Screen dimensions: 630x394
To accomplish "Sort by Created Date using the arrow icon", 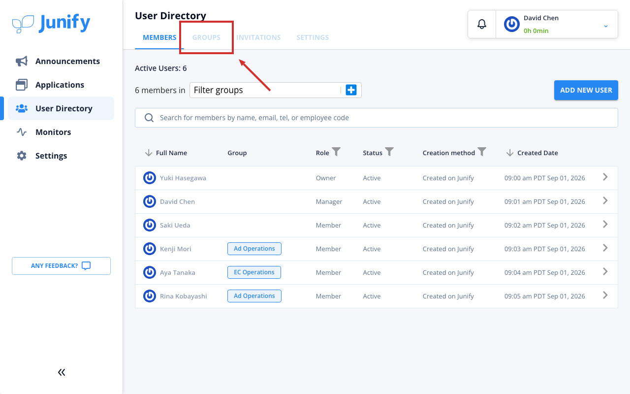I will coord(510,153).
